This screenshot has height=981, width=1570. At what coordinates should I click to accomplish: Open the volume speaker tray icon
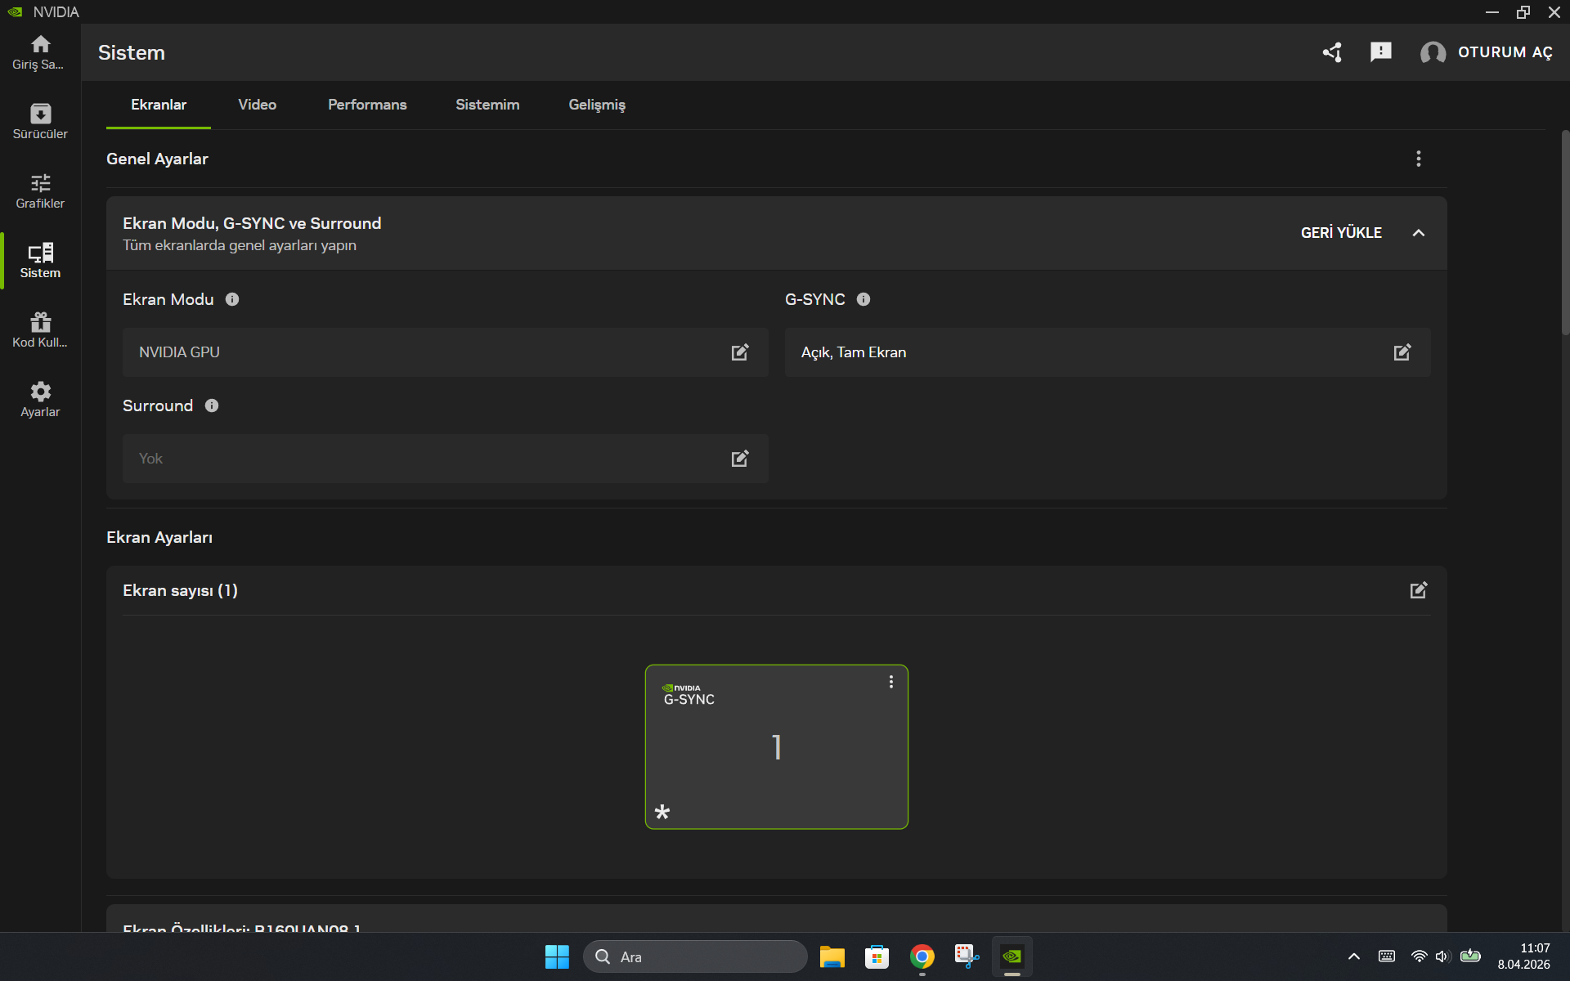point(1442,956)
